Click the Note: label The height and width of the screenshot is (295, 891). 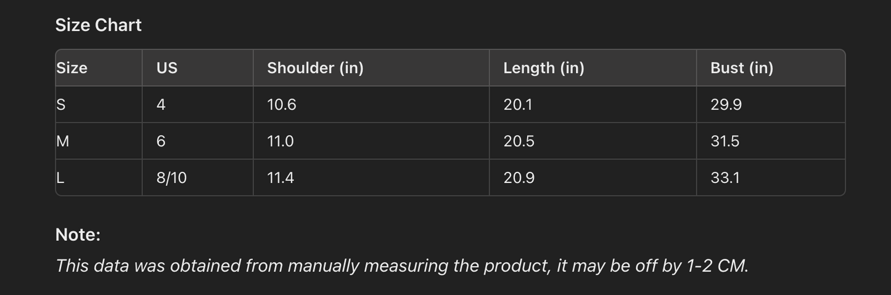point(78,235)
